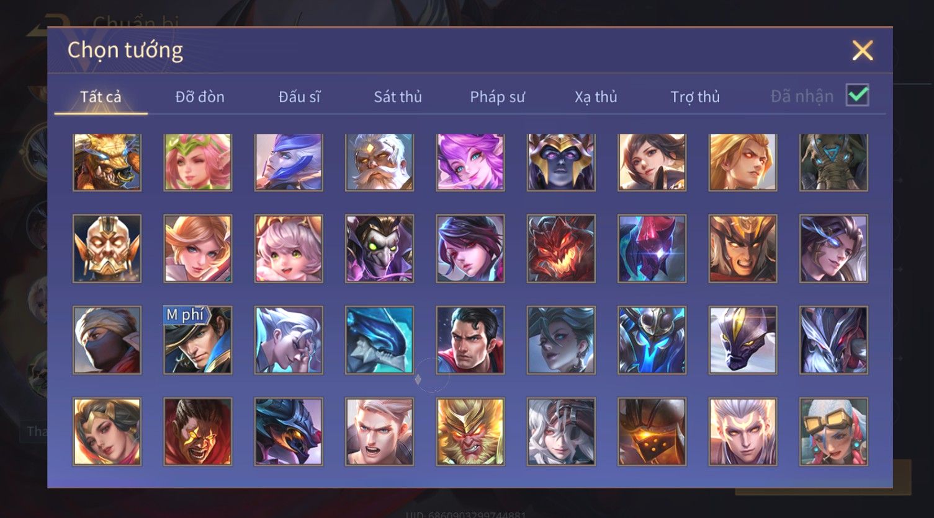Pick the golden monkey king hero
This screenshot has height=518, width=934.
470,431
